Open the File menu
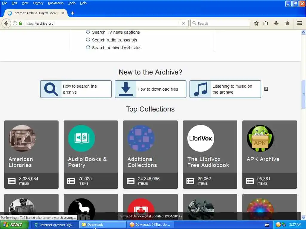This screenshot has width=306, height=229. tap(4, 3)
